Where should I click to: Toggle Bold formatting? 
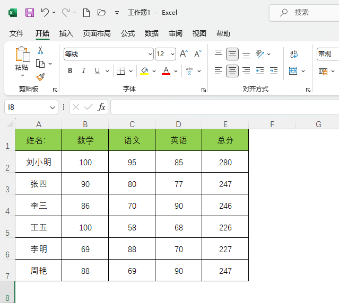pyautogui.click(x=70, y=71)
